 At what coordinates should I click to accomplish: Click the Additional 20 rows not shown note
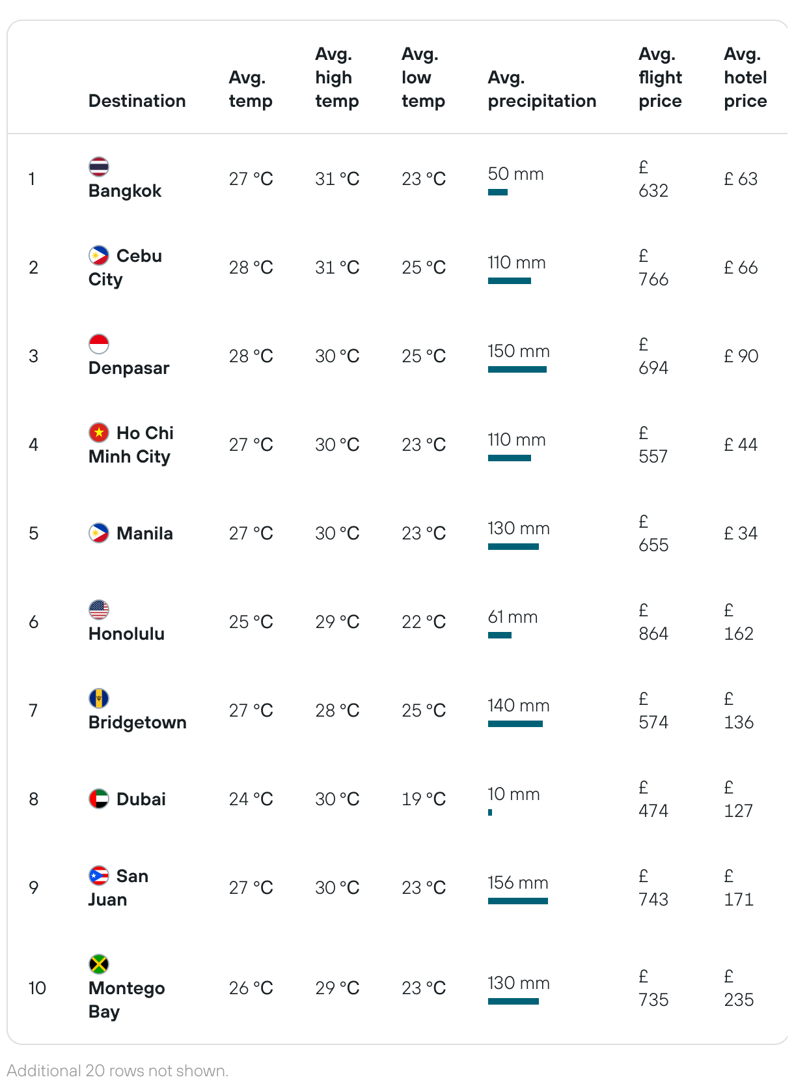click(118, 1070)
